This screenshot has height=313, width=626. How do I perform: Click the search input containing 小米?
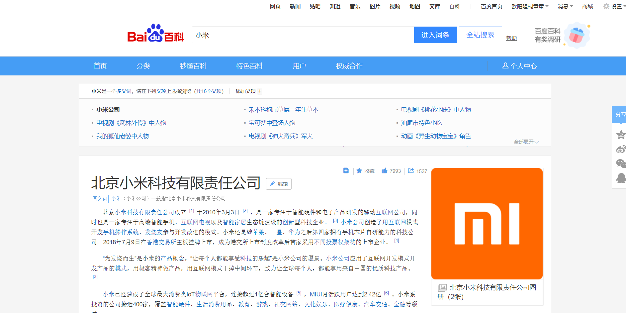click(x=303, y=35)
